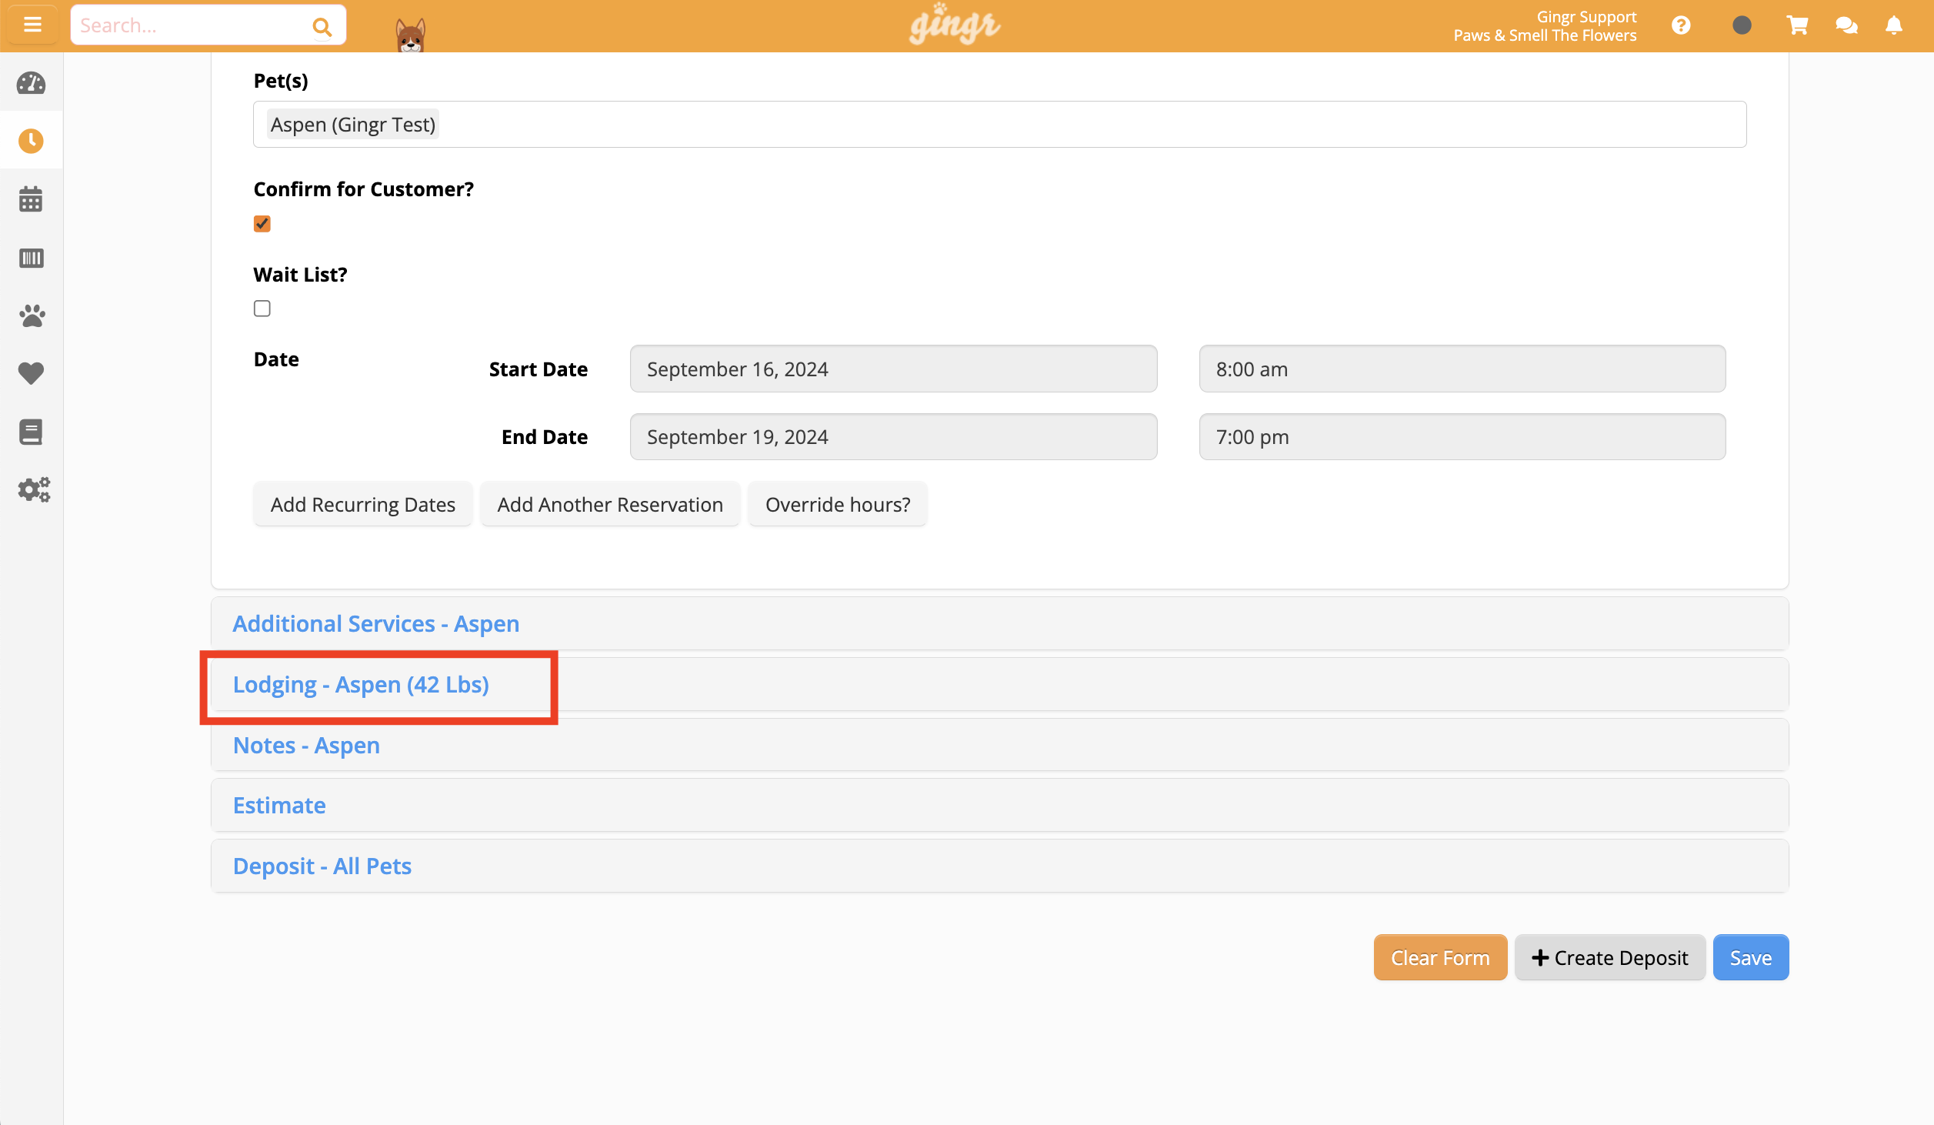Click the gingr logo

click(x=955, y=25)
